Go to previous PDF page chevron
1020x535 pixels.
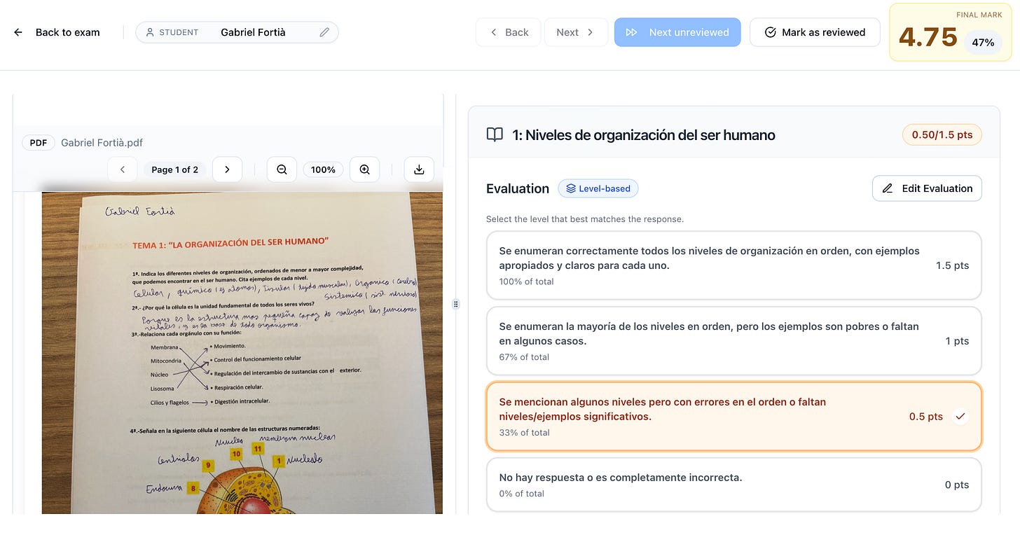coord(123,169)
